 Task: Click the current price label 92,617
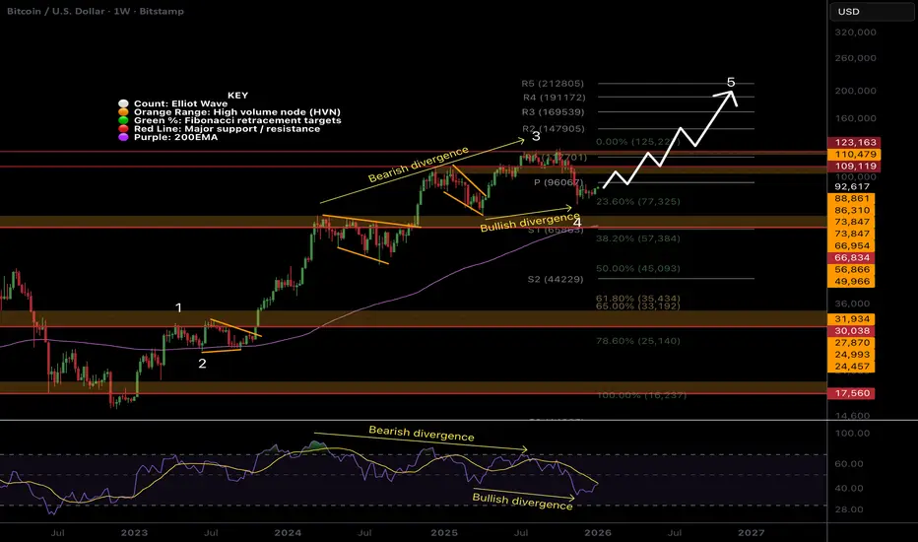point(851,187)
